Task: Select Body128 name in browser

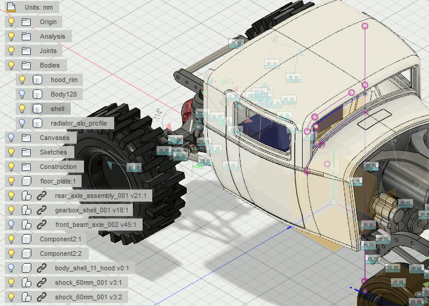Action: 64,94
